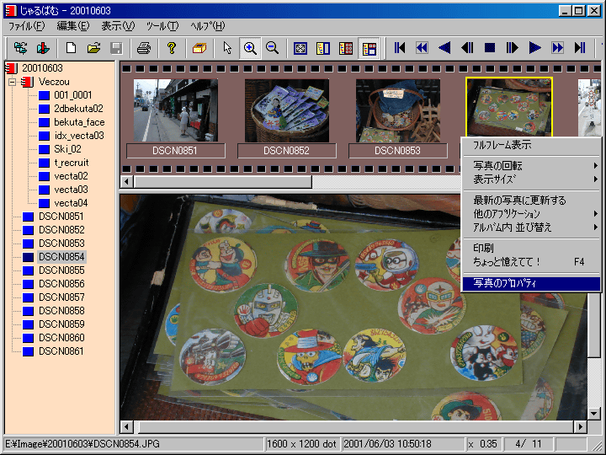606x455 pixels.
Task: Print with the printer toolbar icon
Action: (x=144, y=48)
